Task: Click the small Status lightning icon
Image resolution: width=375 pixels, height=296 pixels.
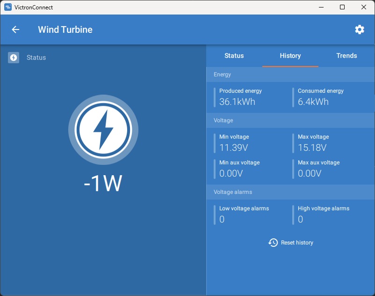Action: (x=14, y=58)
